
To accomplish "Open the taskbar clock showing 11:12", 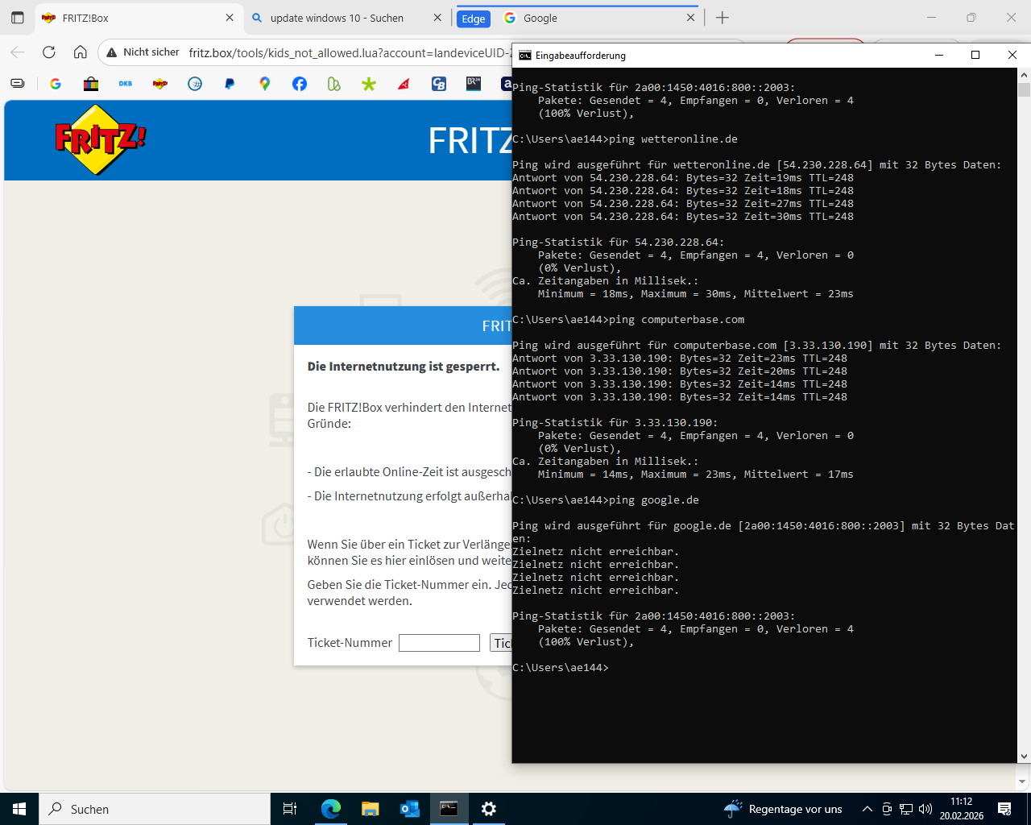I will tap(962, 809).
